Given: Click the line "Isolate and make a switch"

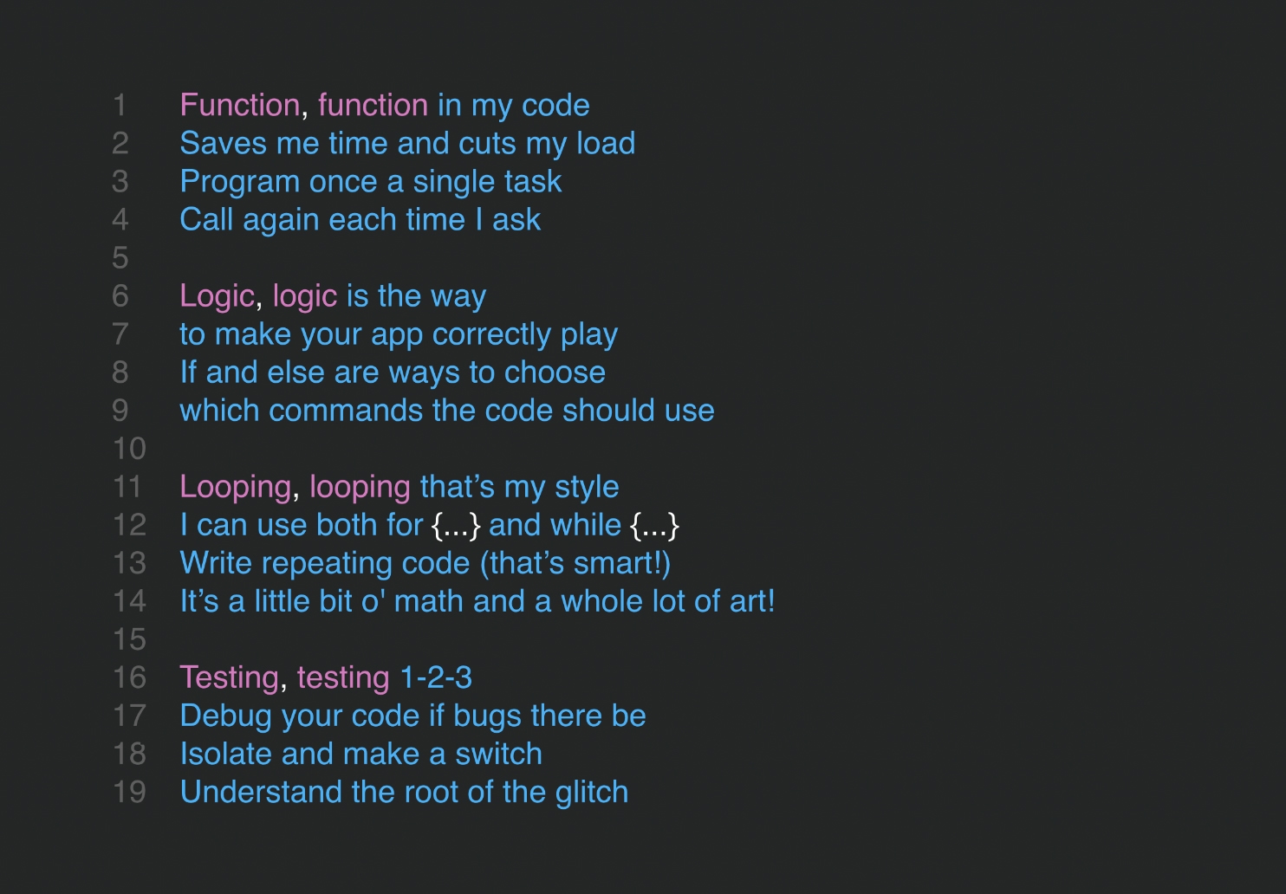Looking at the screenshot, I should (360, 754).
